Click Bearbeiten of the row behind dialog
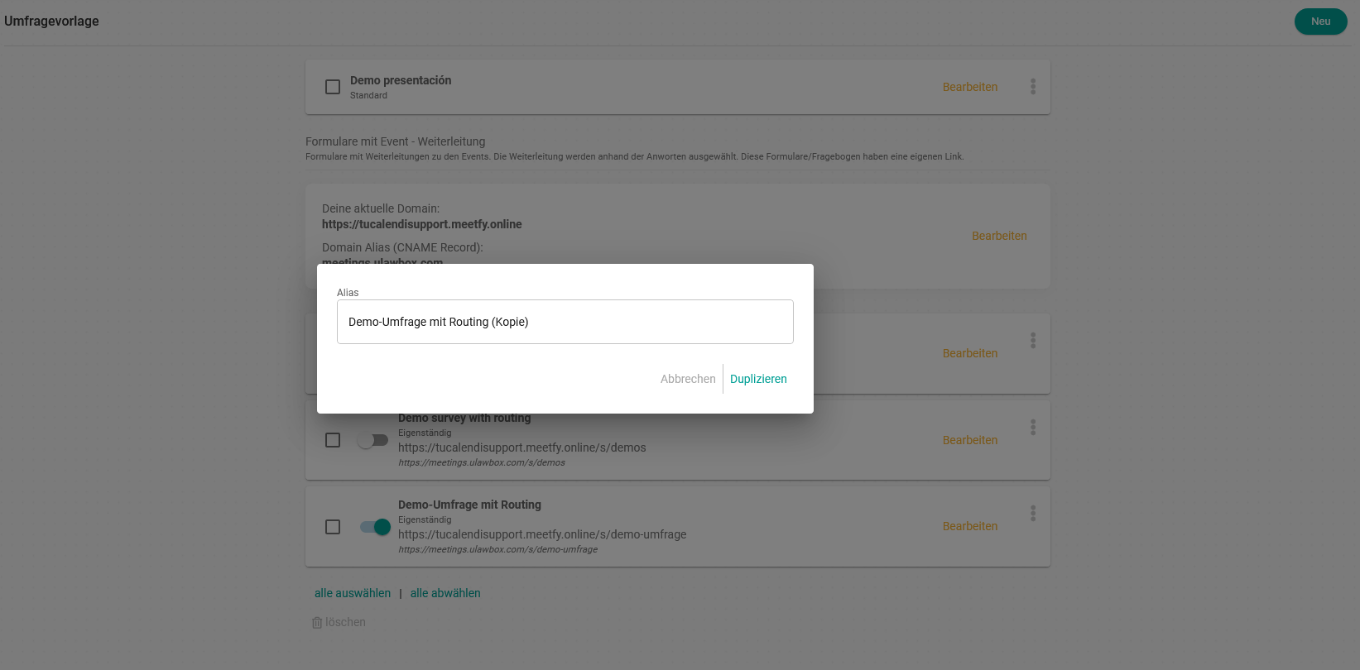The width and height of the screenshot is (1360, 670). tap(970, 353)
